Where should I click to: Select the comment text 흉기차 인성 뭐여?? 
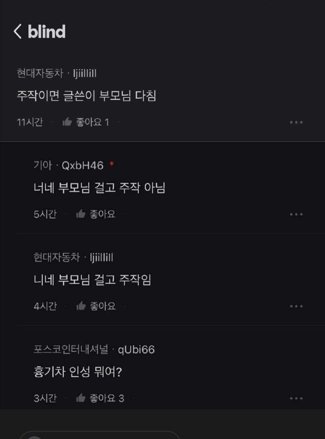[x=78, y=372]
